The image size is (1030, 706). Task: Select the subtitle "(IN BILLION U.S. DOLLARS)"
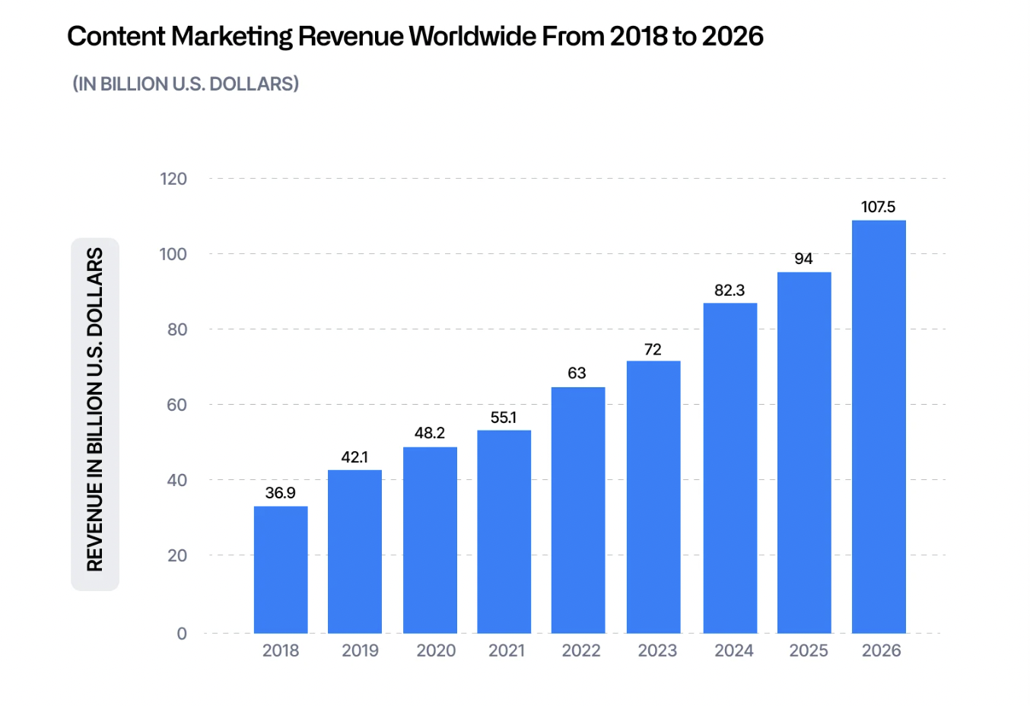pyautogui.click(x=186, y=84)
